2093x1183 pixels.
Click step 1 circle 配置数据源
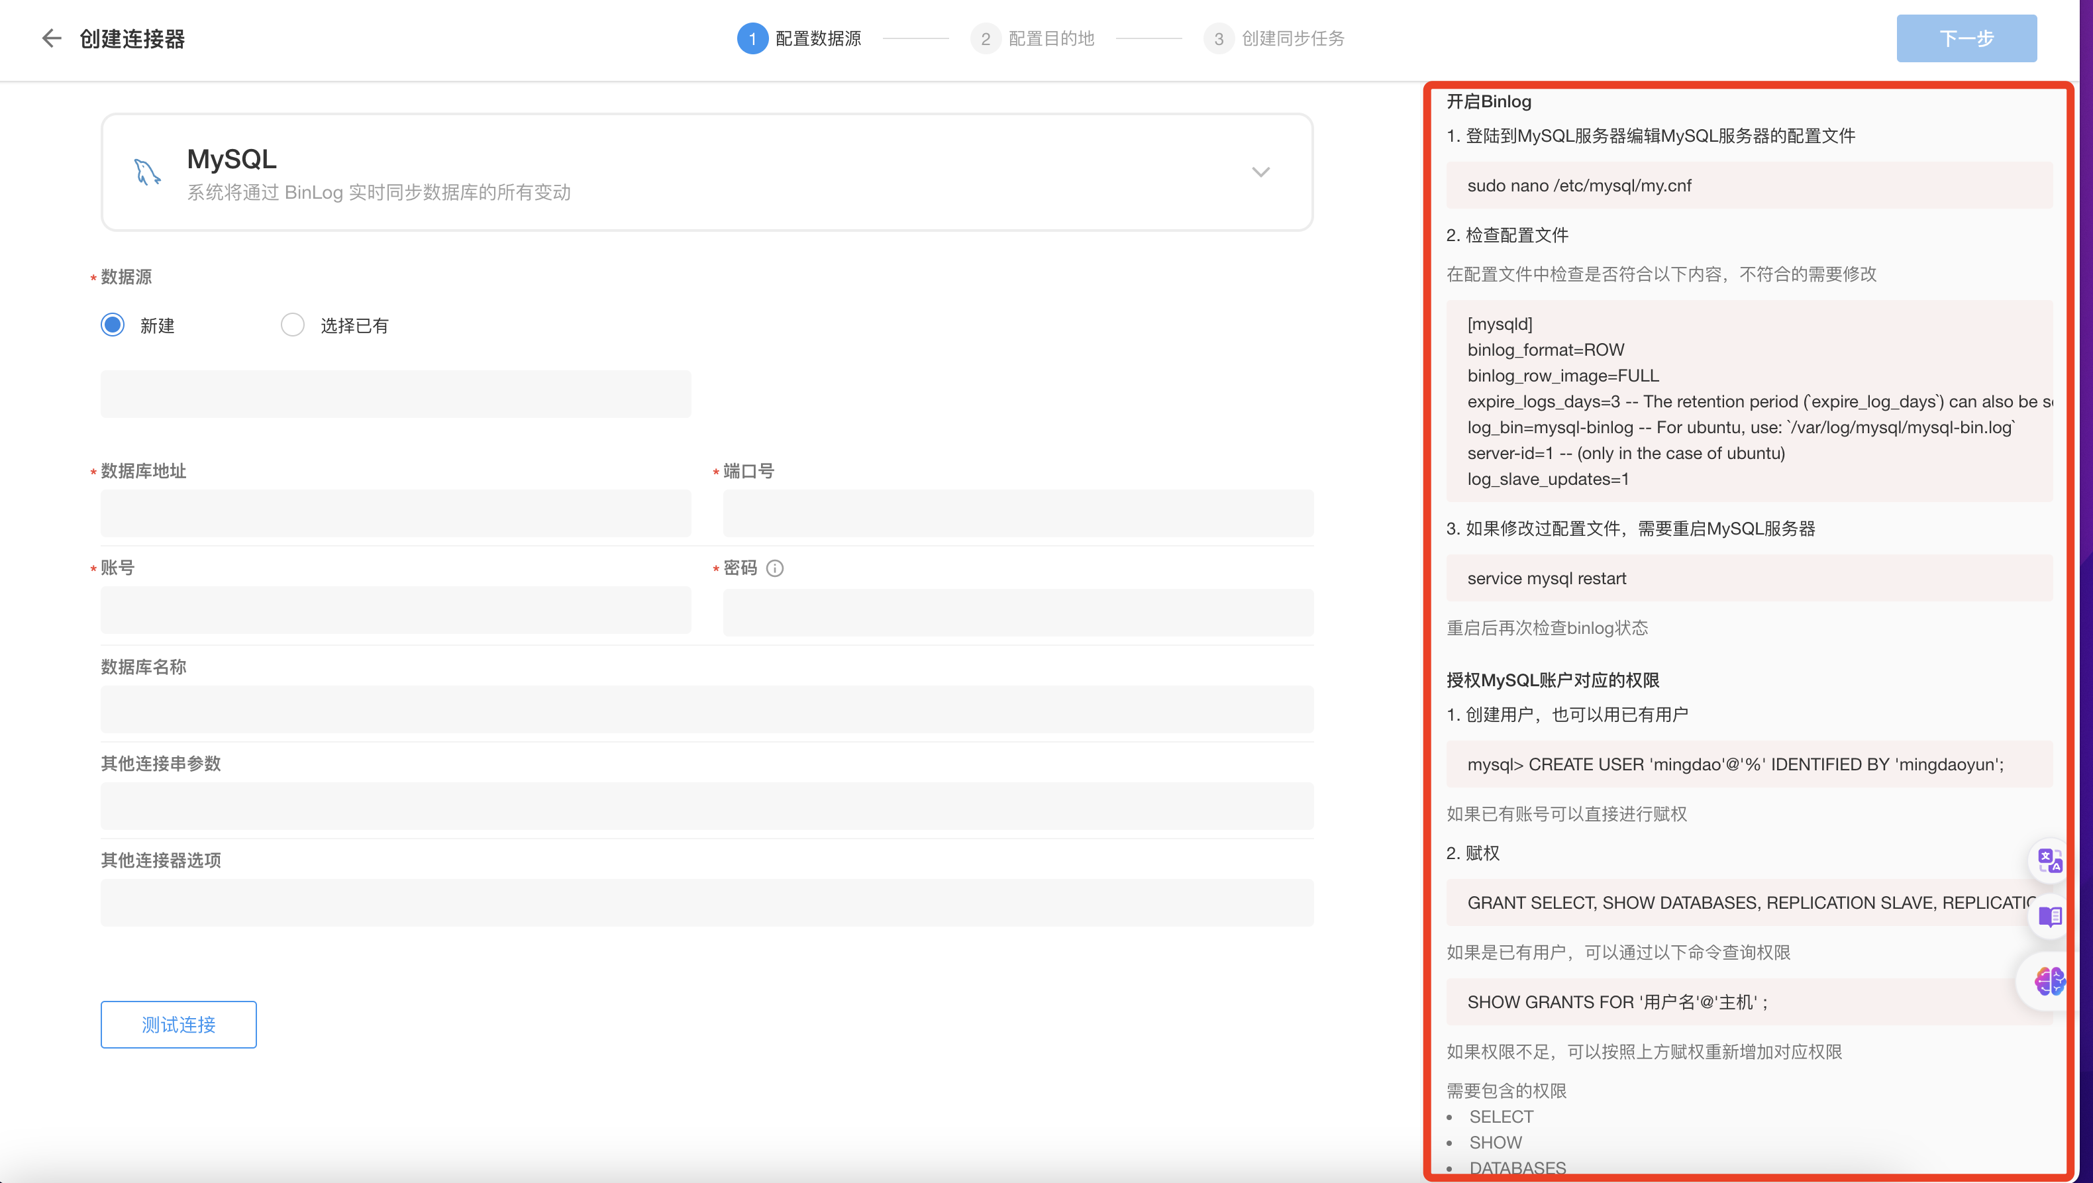click(752, 38)
